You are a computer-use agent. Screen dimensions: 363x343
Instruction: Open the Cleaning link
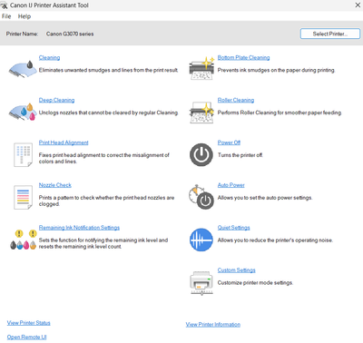coord(49,57)
